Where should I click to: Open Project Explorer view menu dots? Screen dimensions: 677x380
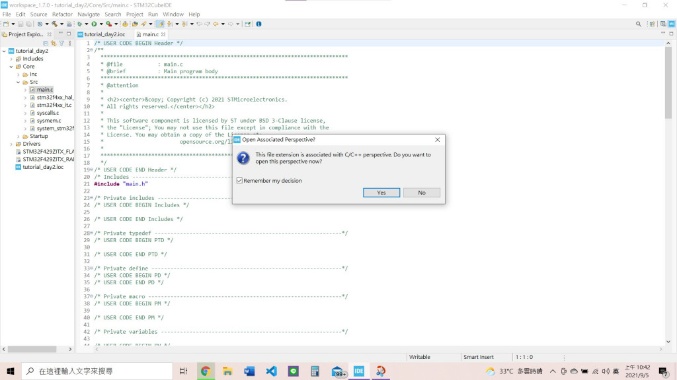click(69, 43)
